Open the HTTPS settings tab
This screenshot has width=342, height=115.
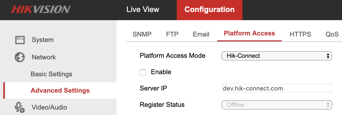tap(300, 34)
